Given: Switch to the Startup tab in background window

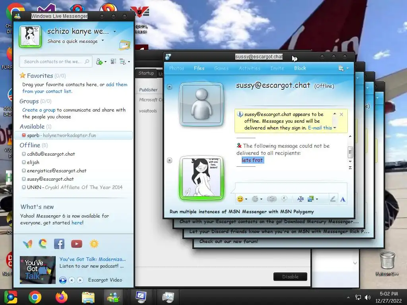Looking at the screenshot, I should click(146, 73).
